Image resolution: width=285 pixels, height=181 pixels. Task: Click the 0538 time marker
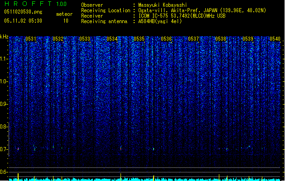point(221,39)
